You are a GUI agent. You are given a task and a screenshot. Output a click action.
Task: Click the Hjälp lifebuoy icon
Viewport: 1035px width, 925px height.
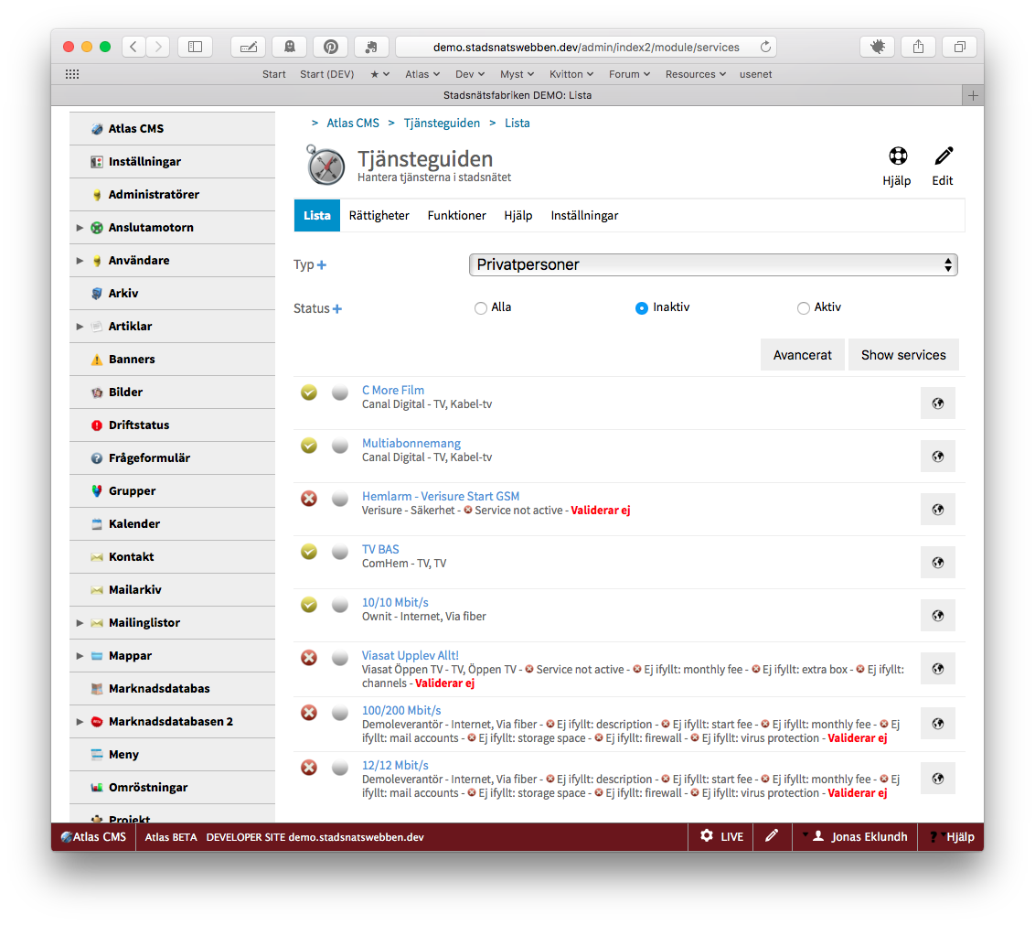[x=897, y=156]
